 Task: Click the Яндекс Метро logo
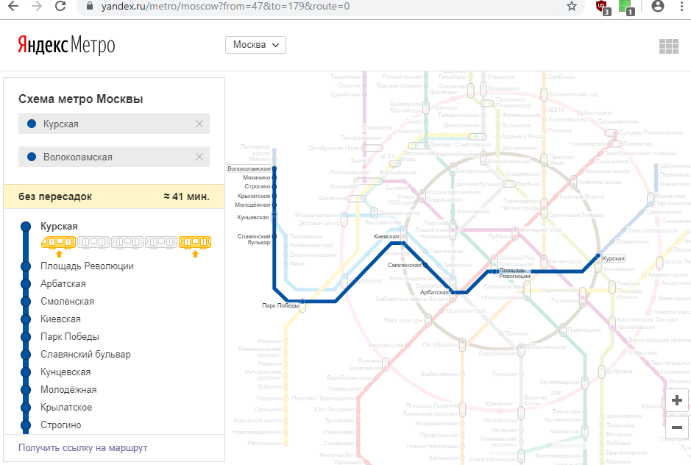point(66,45)
